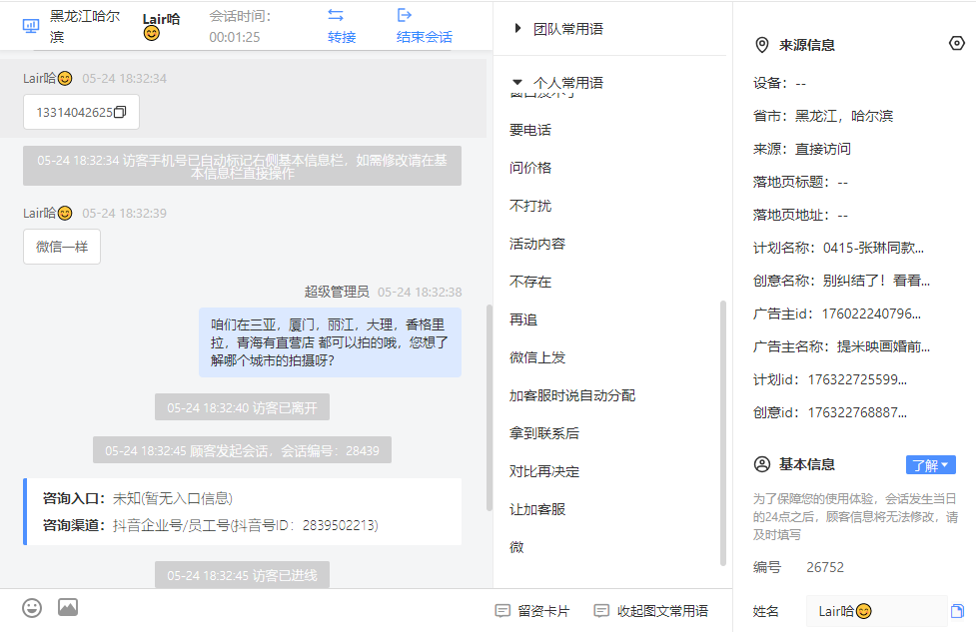The image size is (976, 632).
Task: Select the quick phrase 让加客服
Action: (x=537, y=509)
